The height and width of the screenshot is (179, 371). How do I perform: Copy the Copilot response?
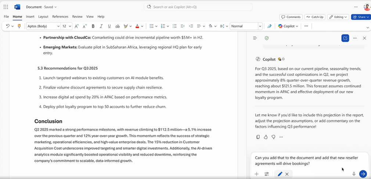[x=258, y=137]
